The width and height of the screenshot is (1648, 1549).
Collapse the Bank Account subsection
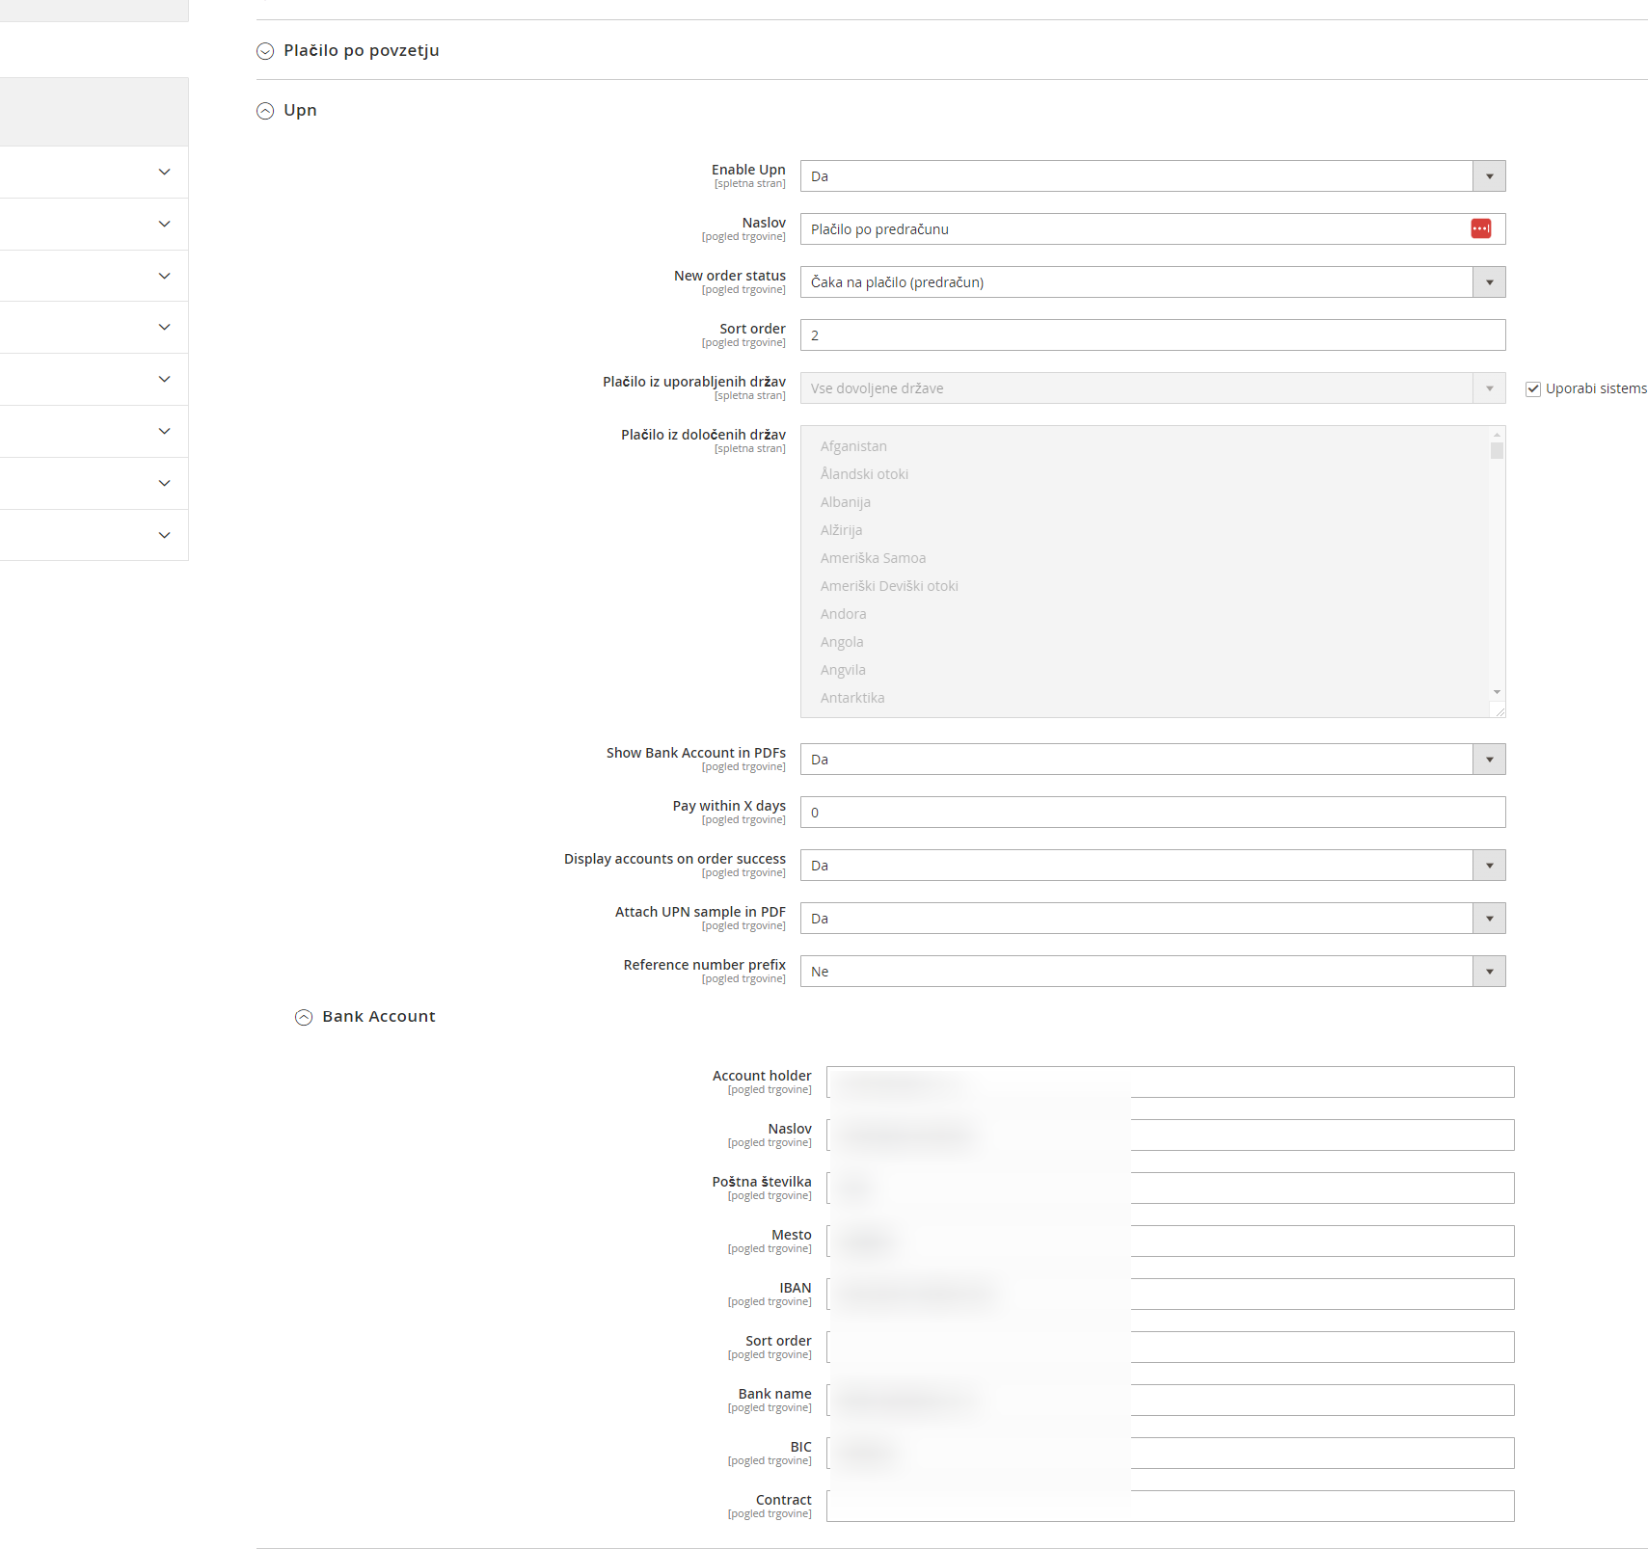tap(365, 1016)
